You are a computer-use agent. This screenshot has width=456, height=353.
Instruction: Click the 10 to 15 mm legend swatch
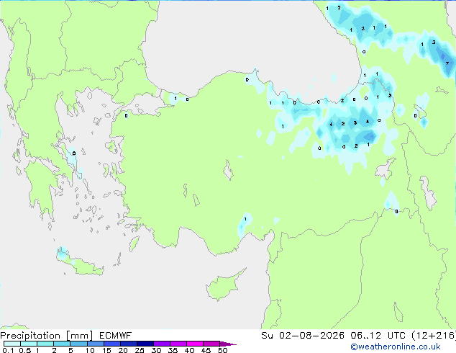pyautogui.click(x=95, y=344)
